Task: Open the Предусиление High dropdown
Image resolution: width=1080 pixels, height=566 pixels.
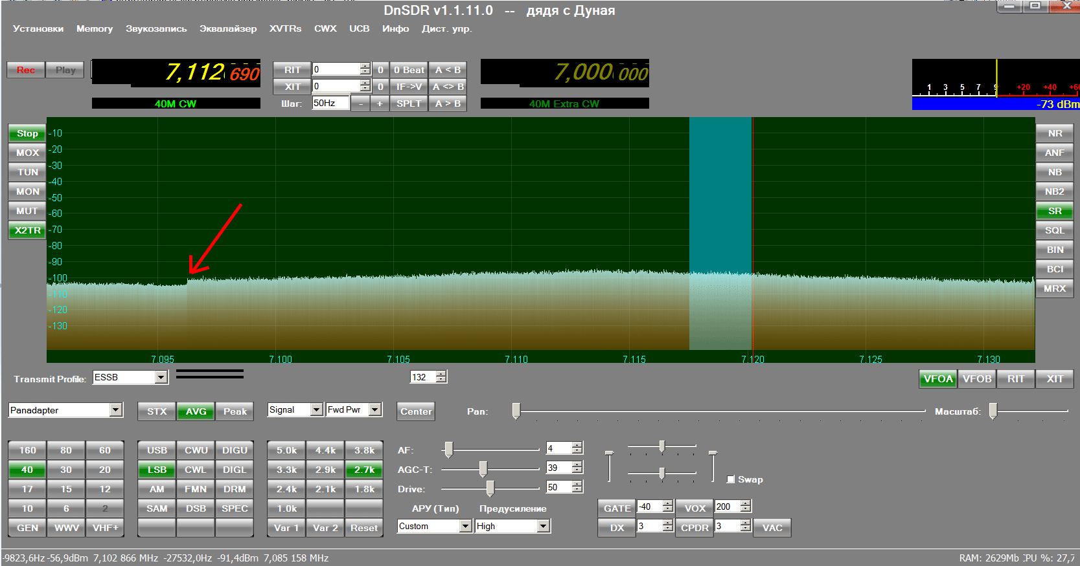Action: coord(543,526)
